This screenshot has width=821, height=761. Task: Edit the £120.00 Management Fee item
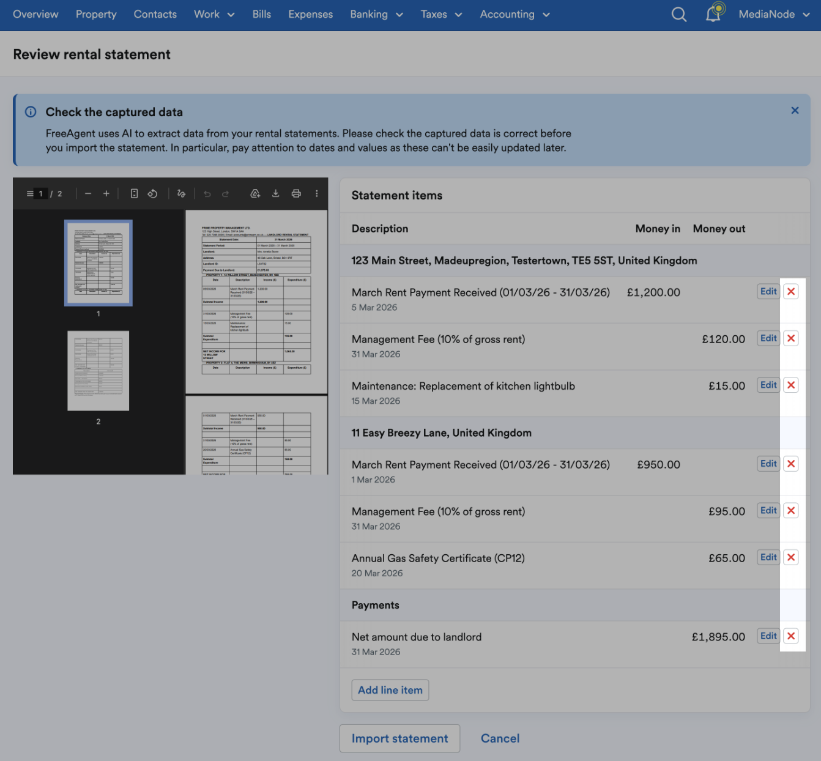click(x=768, y=338)
